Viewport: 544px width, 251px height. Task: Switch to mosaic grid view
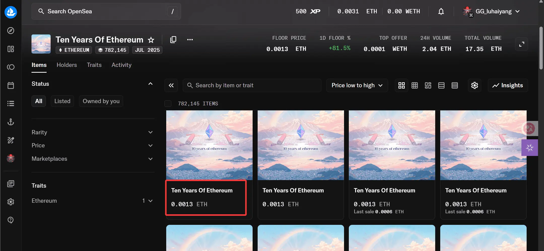(428, 86)
